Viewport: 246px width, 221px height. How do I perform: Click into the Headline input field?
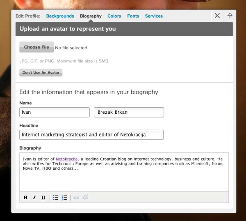point(91,135)
